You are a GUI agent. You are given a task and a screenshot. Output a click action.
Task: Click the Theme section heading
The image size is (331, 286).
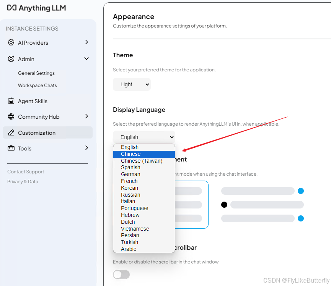[123, 55]
